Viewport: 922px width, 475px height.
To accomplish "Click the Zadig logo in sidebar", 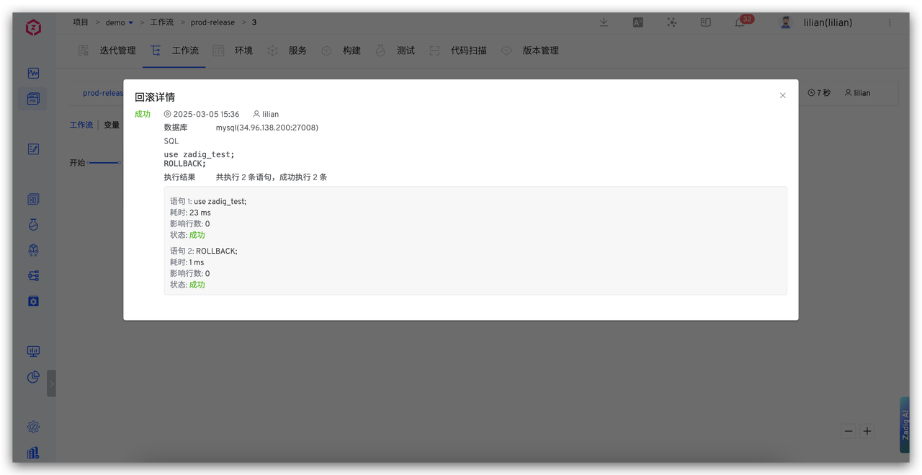I will [x=33, y=28].
